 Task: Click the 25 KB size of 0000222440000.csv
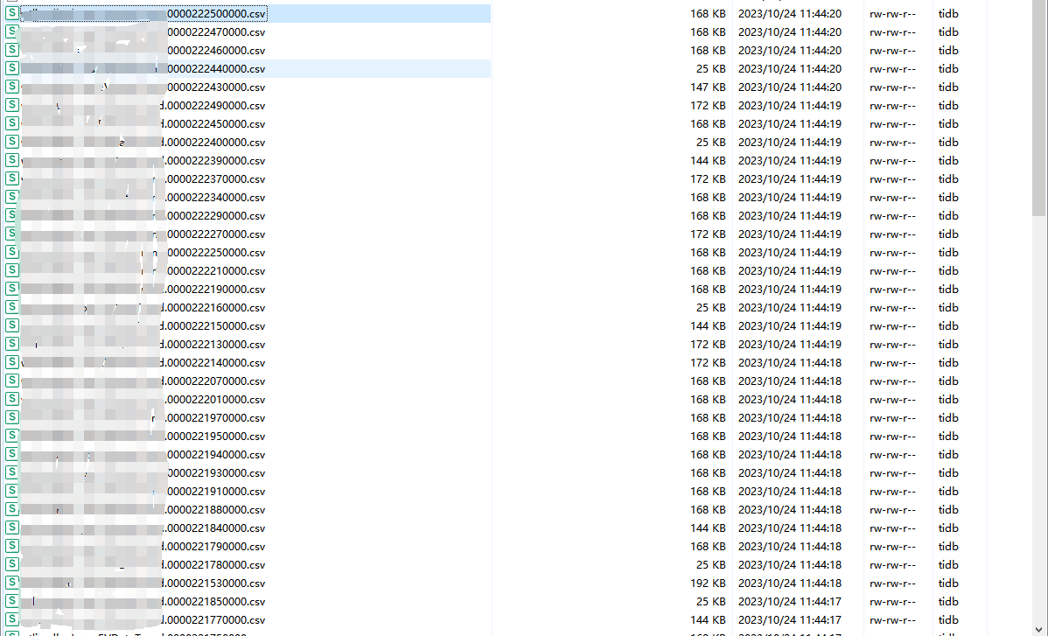(x=711, y=69)
